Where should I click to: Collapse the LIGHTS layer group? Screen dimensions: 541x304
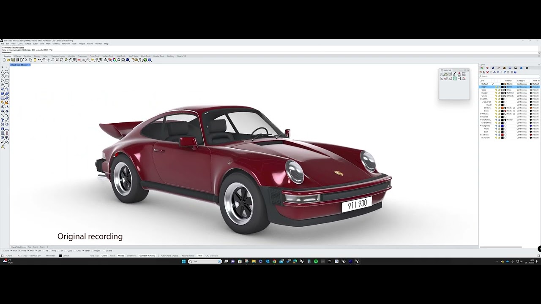point(481,99)
